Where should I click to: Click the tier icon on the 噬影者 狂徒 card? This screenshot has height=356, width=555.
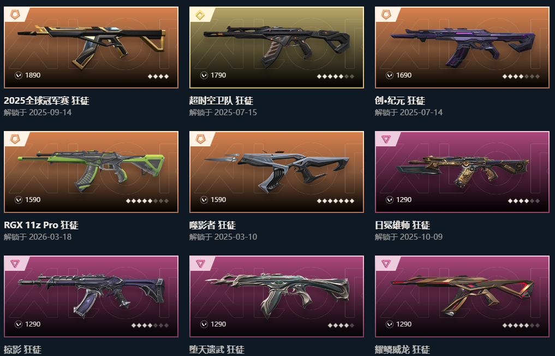200,139
